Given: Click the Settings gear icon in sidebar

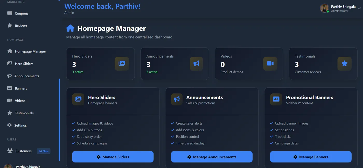Looking at the screenshot, I should (x=9, y=125).
